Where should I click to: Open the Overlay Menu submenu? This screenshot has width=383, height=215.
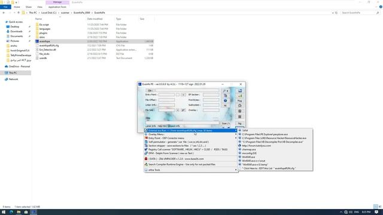point(191,134)
